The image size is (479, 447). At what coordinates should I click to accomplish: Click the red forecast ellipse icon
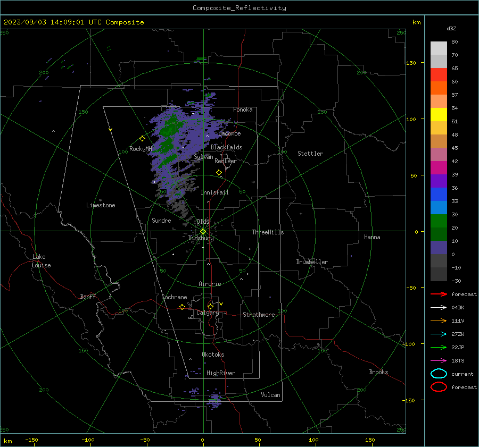(x=439, y=387)
